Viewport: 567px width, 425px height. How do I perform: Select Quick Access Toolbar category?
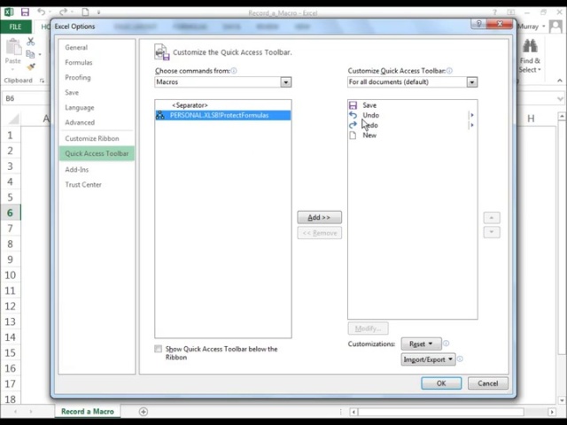coord(97,153)
